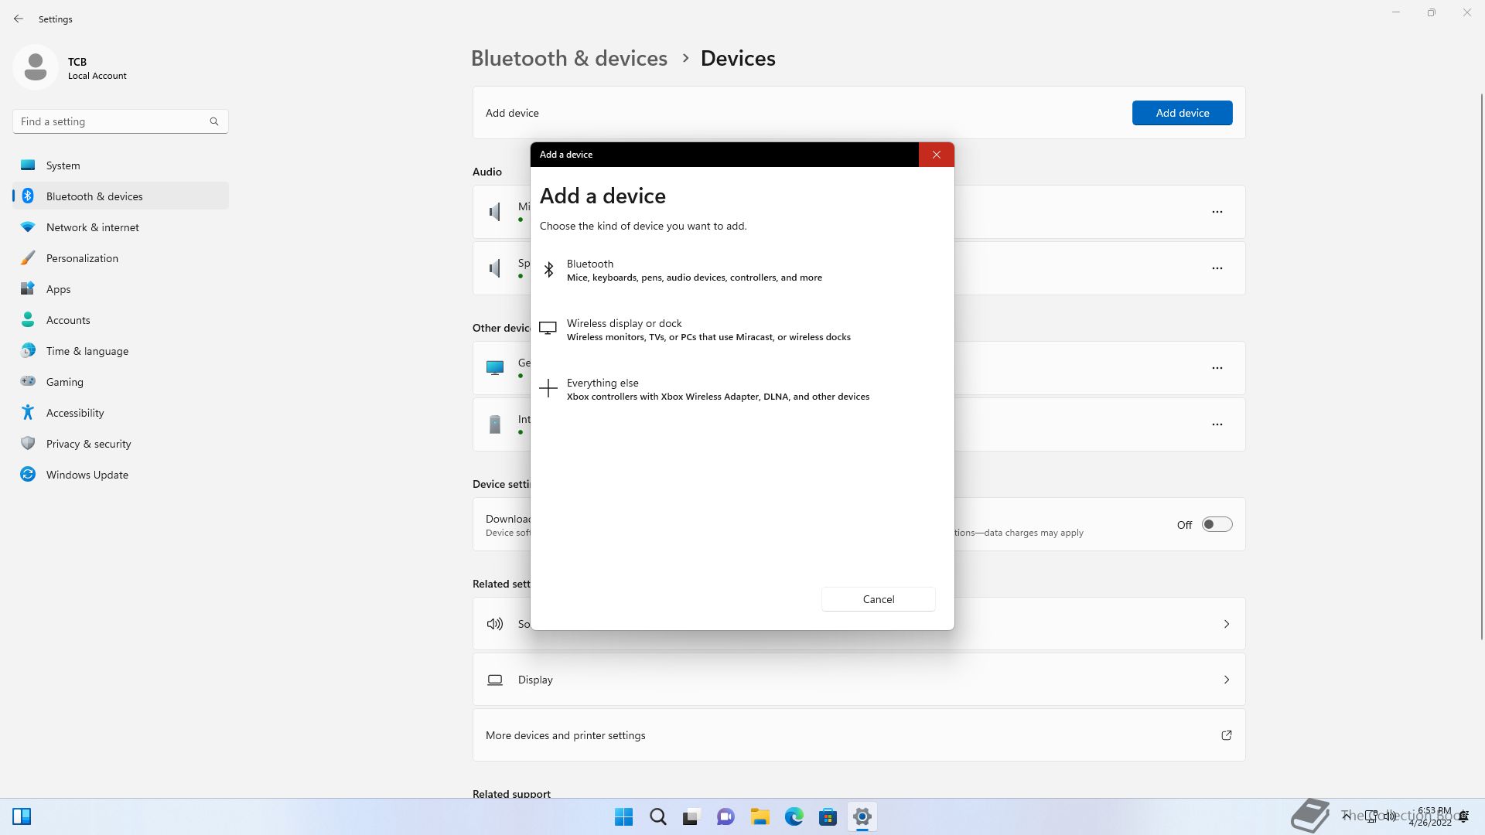
Task: Open Gaming settings in sidebar
Action: pyautogui.click(x=121, y=382)
